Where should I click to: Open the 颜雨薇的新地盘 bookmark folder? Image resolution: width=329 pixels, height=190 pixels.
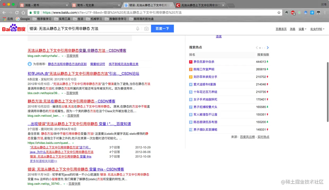(141, 19)
